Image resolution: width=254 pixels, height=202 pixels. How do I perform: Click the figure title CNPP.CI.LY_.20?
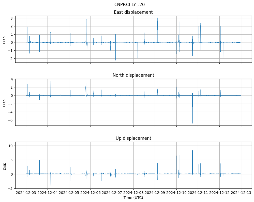coord(129,5)
